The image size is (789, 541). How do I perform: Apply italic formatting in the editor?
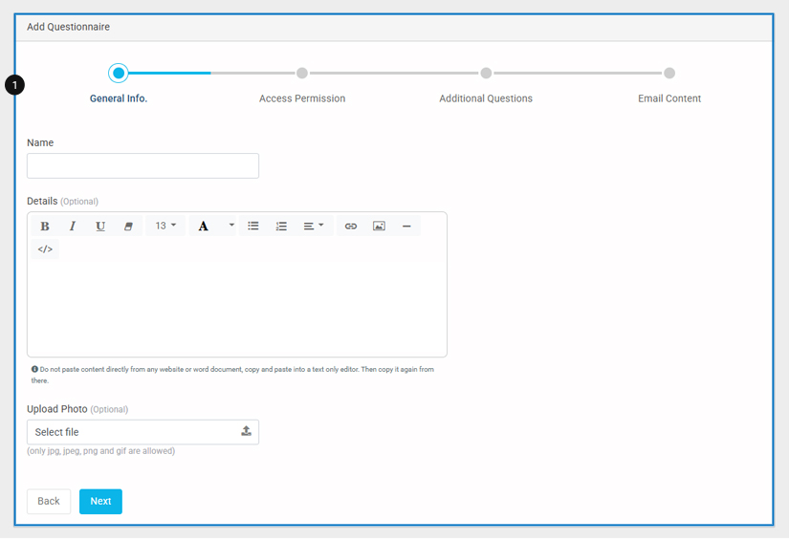tap(73, 227)
